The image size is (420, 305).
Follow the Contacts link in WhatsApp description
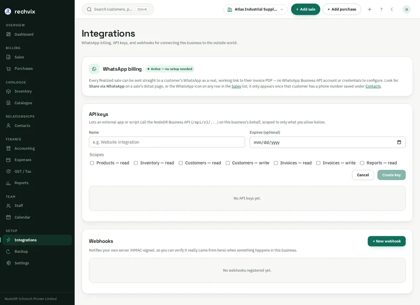coord(373,86)
